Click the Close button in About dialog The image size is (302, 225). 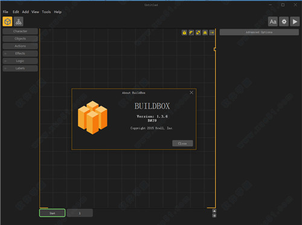[x=182, y=144]
